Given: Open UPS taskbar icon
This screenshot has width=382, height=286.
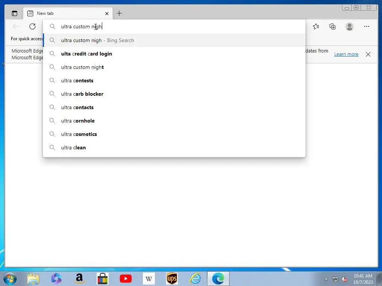Looking at the screenshot, I should point(172,279).
